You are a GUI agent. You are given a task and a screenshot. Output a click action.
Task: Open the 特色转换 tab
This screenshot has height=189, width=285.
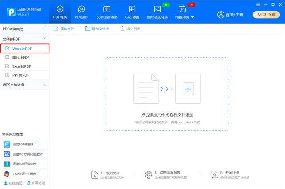click(x=182, y=12)
